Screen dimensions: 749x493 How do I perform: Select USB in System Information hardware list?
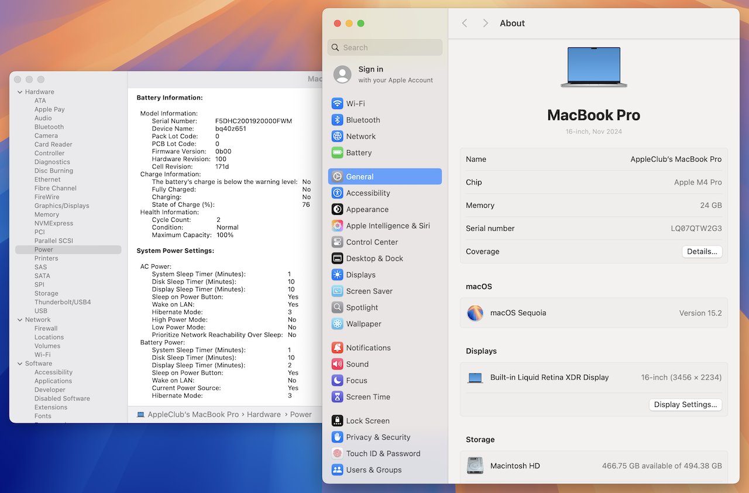click(x=41, y=311)
